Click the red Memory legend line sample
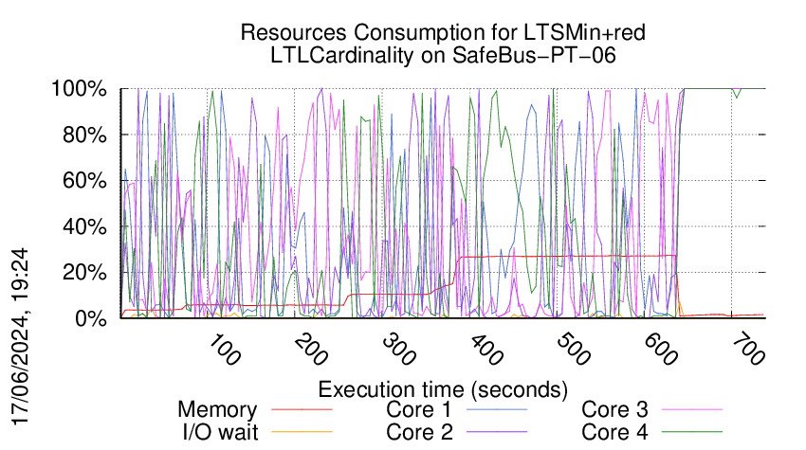Image resolution: width=806 pixels, height=450 pixels. click(x=302, y=410)
